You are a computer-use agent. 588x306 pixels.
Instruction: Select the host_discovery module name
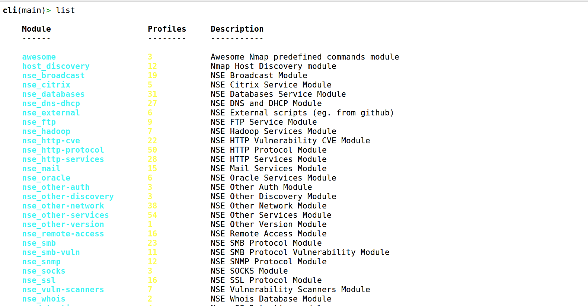(x=56, y=66)
